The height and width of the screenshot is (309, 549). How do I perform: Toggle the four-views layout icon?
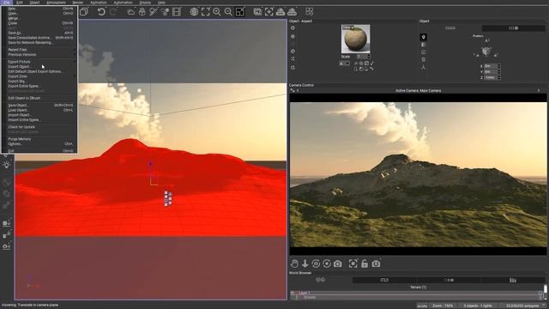(x=240, y=12)
